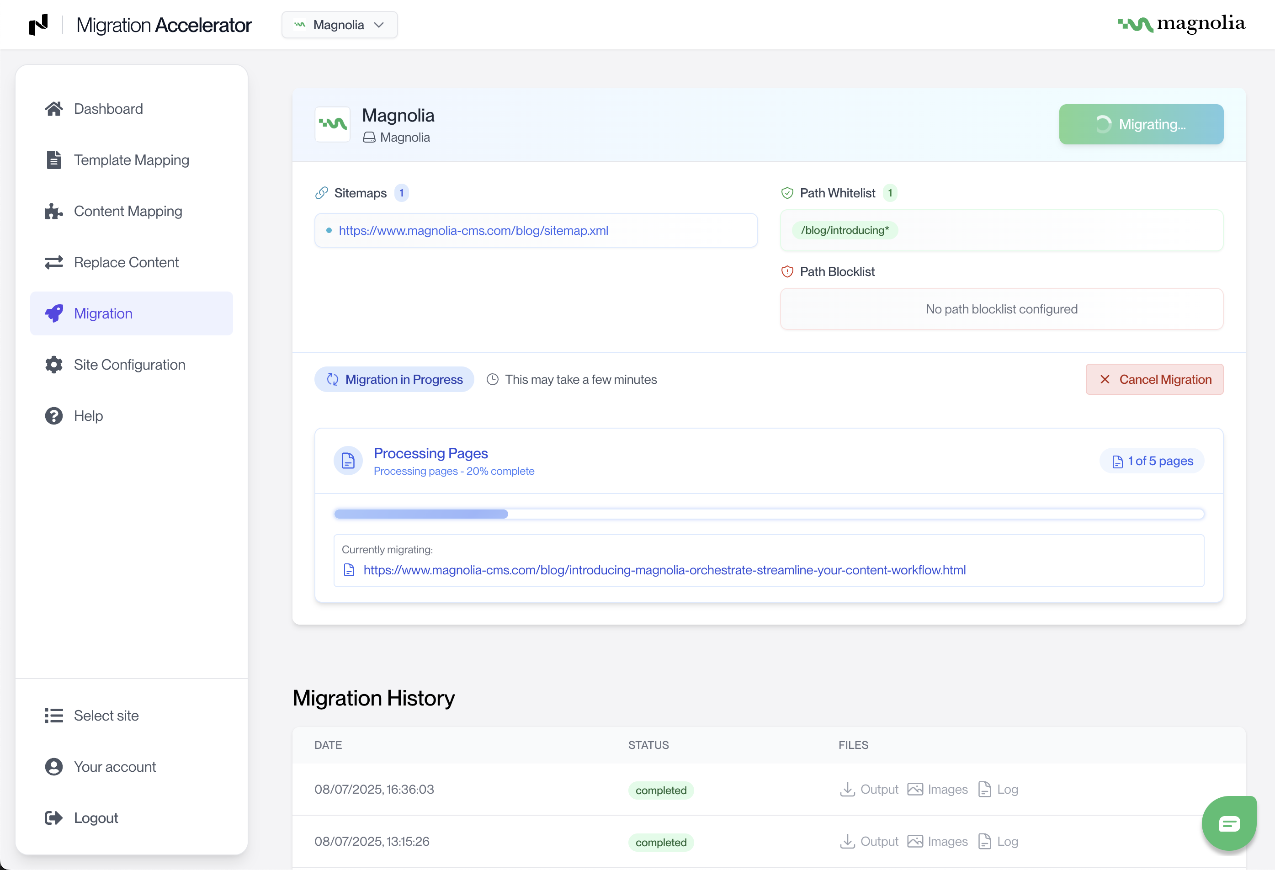Open Replace Content page
The image size is (1275, 870).
132,262
